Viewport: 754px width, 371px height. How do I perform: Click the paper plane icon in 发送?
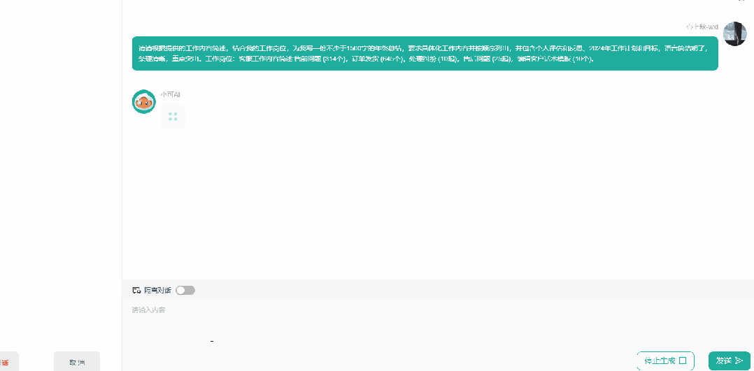pyautogui.click(x=739, y=361)
